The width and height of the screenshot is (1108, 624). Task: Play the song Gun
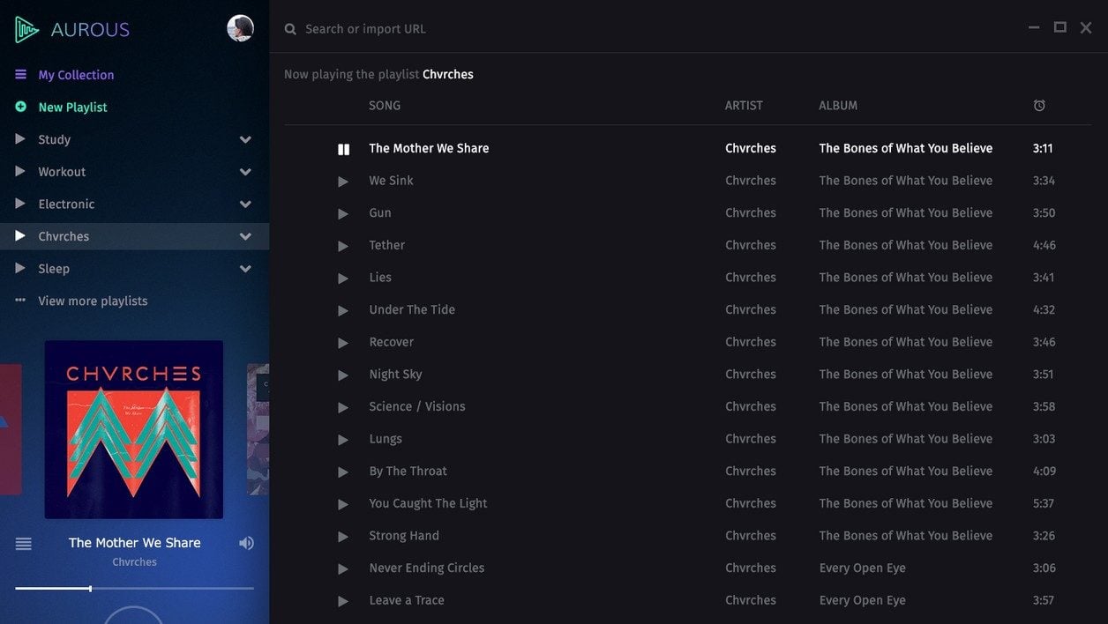pos(343,213)
